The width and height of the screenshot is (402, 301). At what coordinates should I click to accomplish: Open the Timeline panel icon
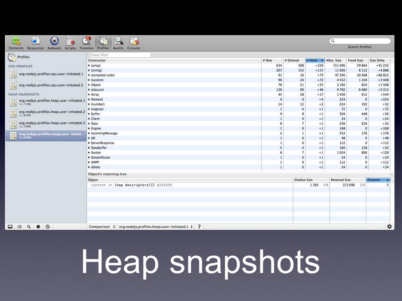click(x=87, y=41)
